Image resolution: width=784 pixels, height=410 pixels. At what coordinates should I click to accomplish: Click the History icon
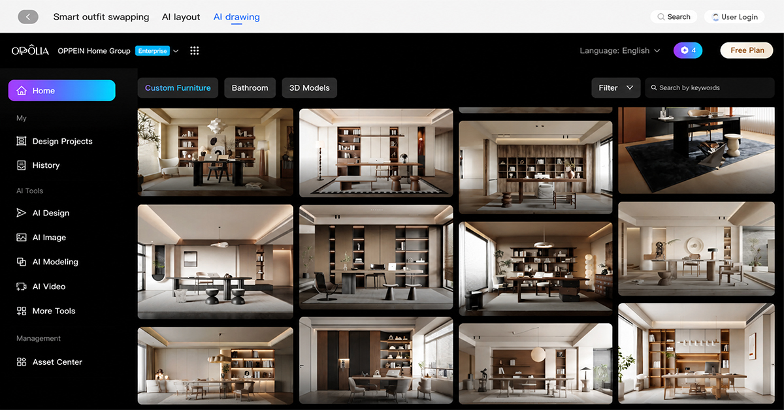point(22,165)
